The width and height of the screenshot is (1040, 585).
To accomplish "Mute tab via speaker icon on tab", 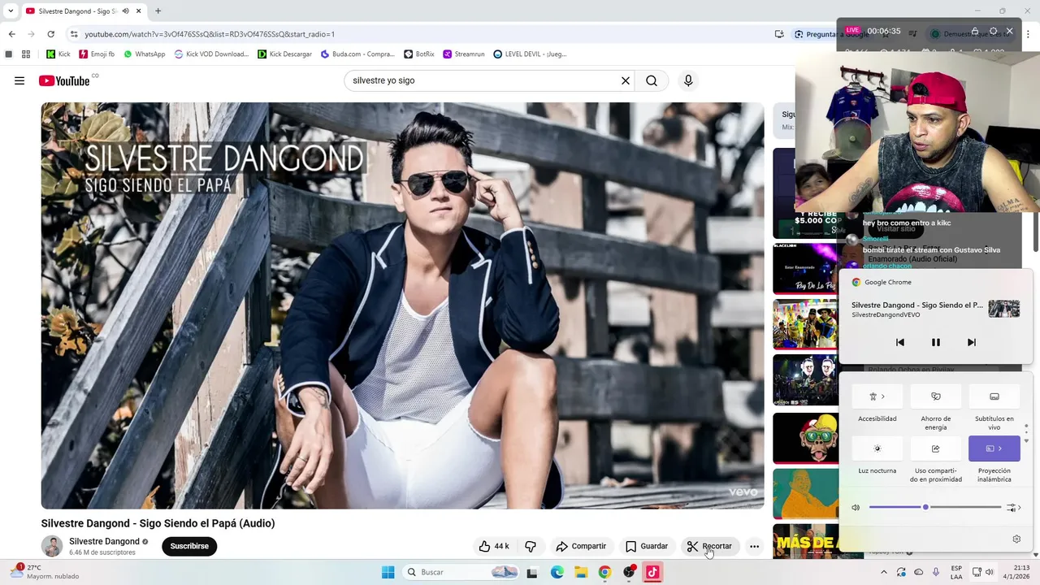I will pyautogui.click(x=125, y=11).
